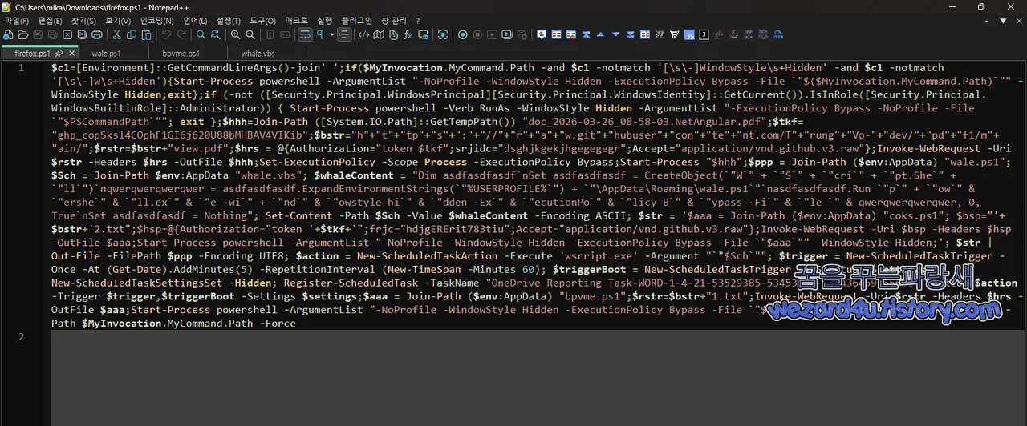The height and width of the screenshot is (426, 1027).
Task: Click the JSON viewer plugin icon
Action: 777,35
